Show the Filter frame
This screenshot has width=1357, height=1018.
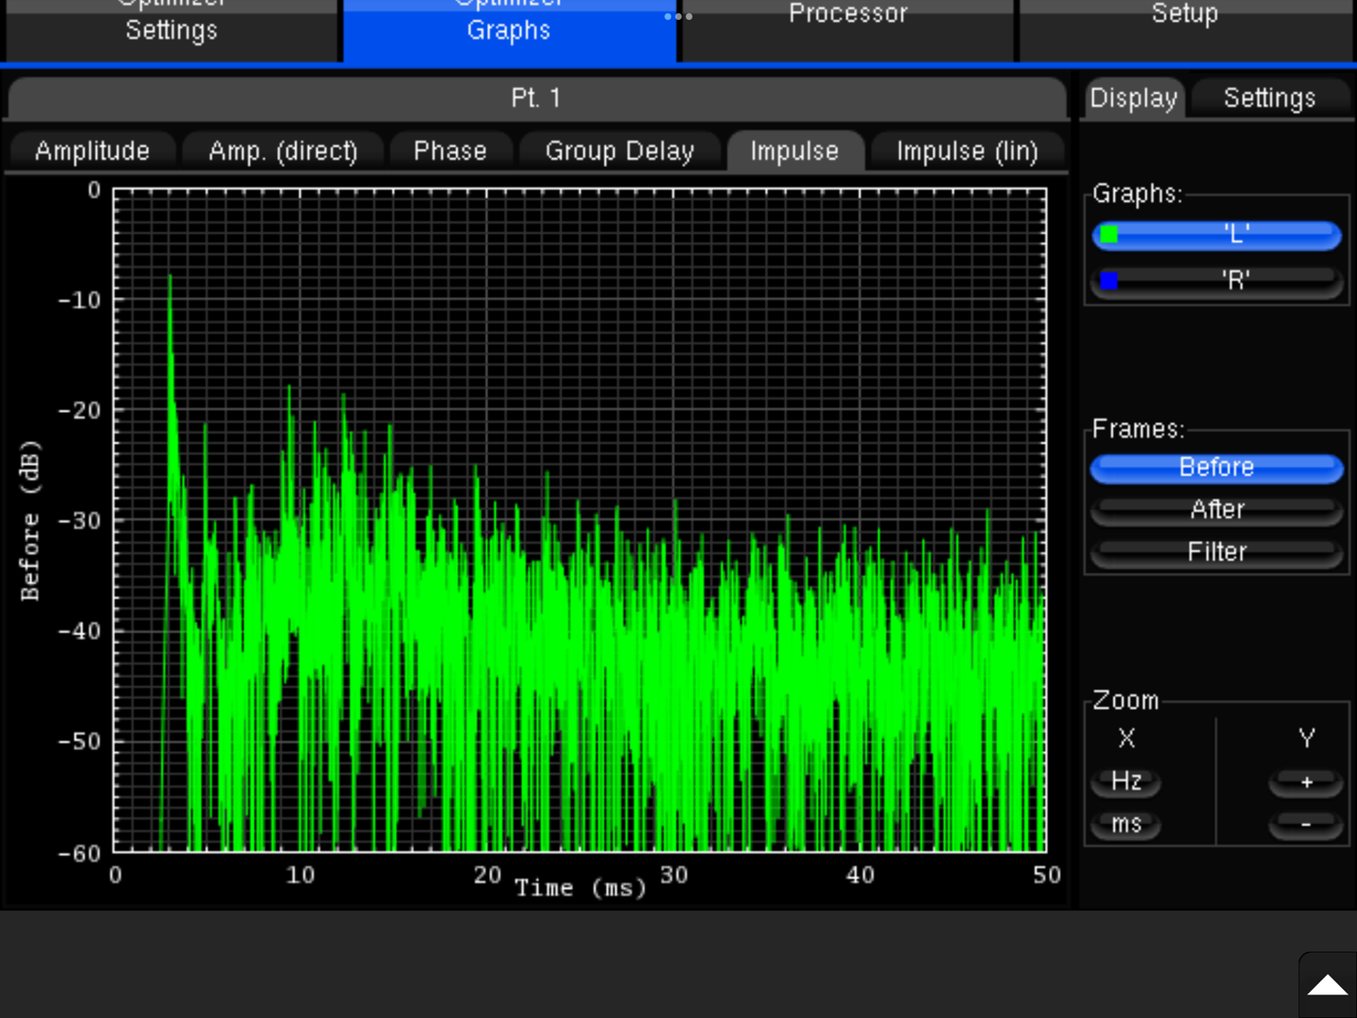1216,552
